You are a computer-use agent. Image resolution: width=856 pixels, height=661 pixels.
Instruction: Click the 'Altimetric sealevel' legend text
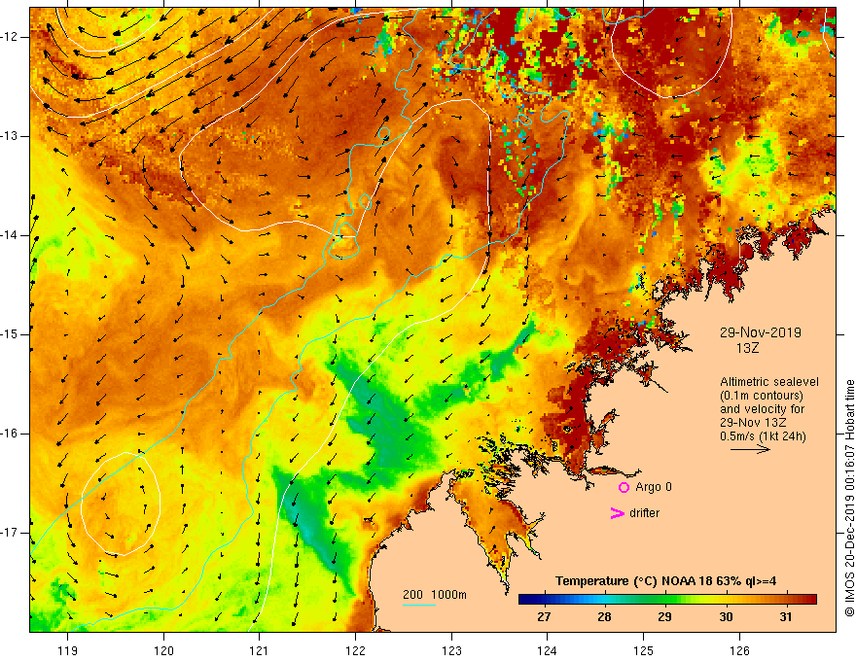769,382
